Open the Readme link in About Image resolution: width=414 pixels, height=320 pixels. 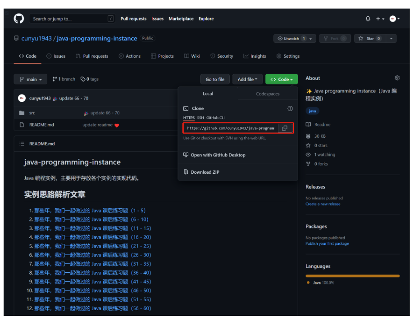tap(318, 125)
